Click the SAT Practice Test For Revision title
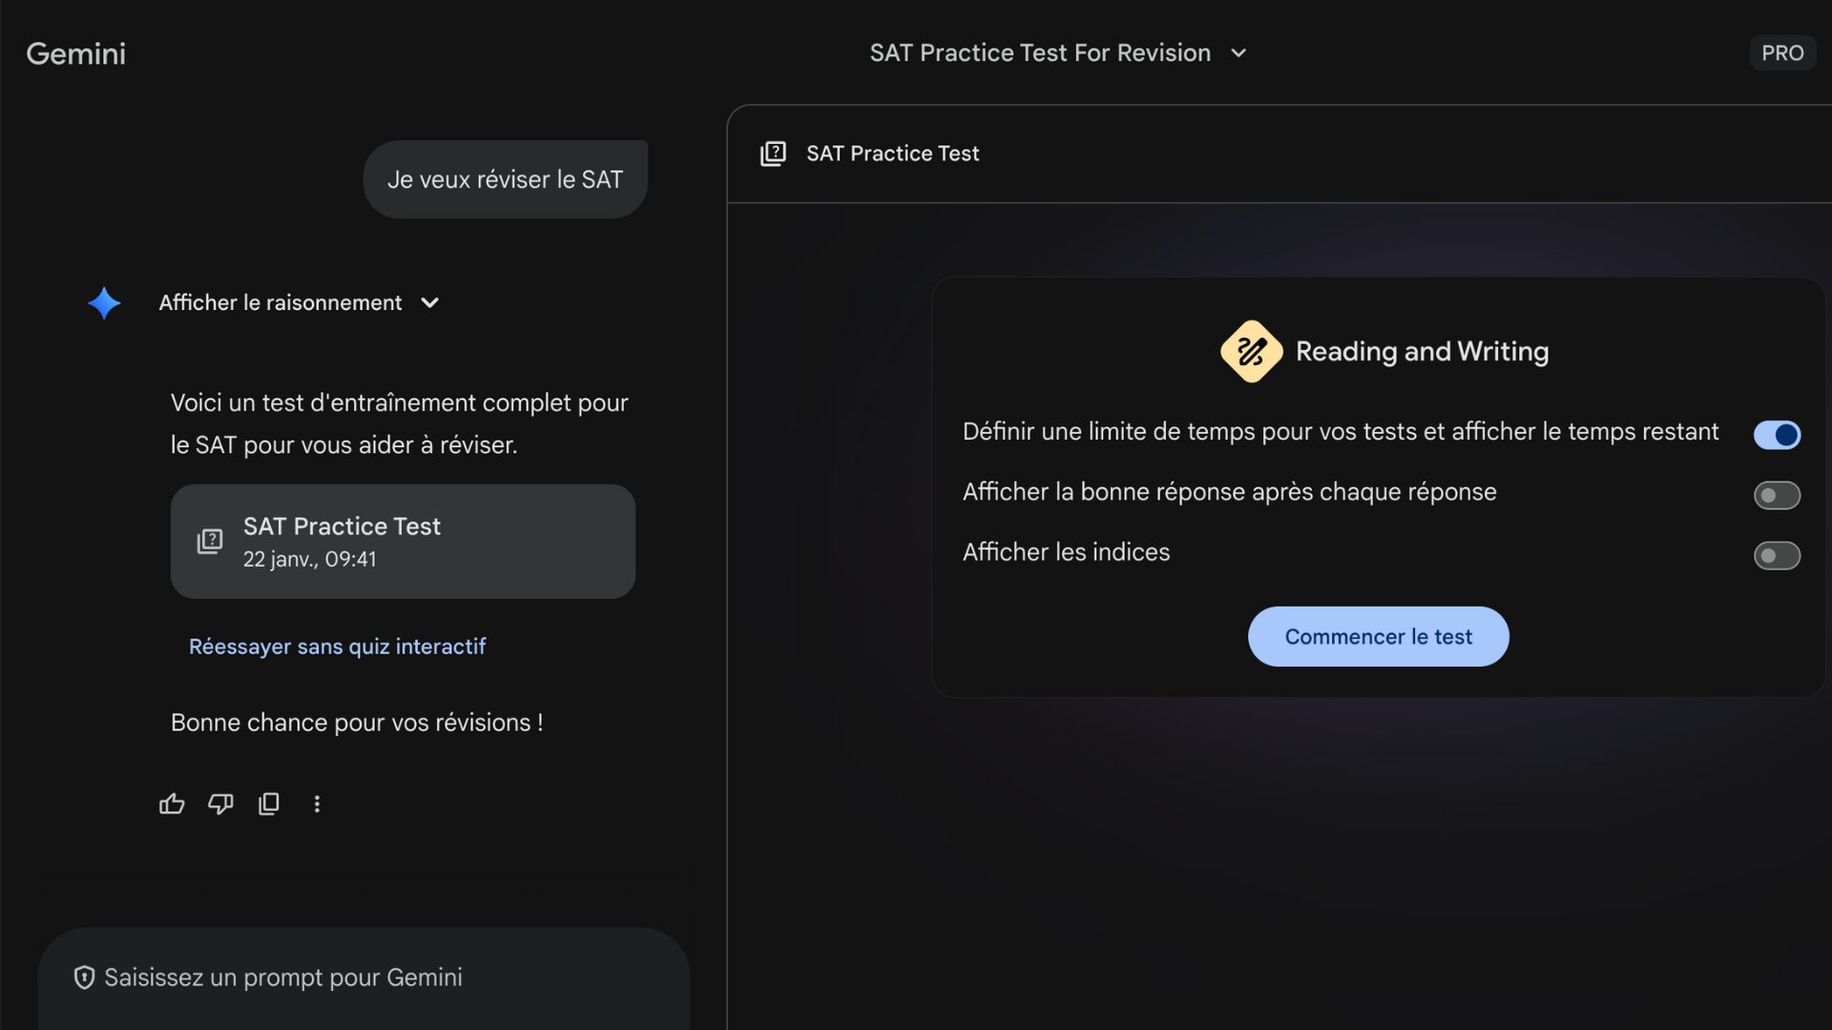The image size is (1832, 1030). coord(1039,53)
